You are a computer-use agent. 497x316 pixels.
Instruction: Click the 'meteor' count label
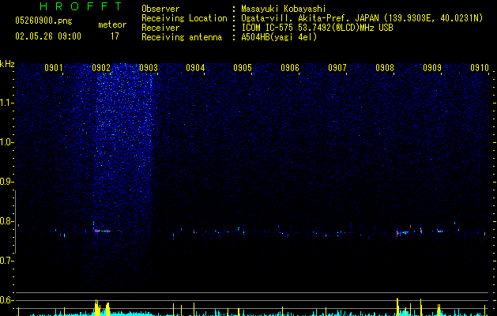pos(112,24)
